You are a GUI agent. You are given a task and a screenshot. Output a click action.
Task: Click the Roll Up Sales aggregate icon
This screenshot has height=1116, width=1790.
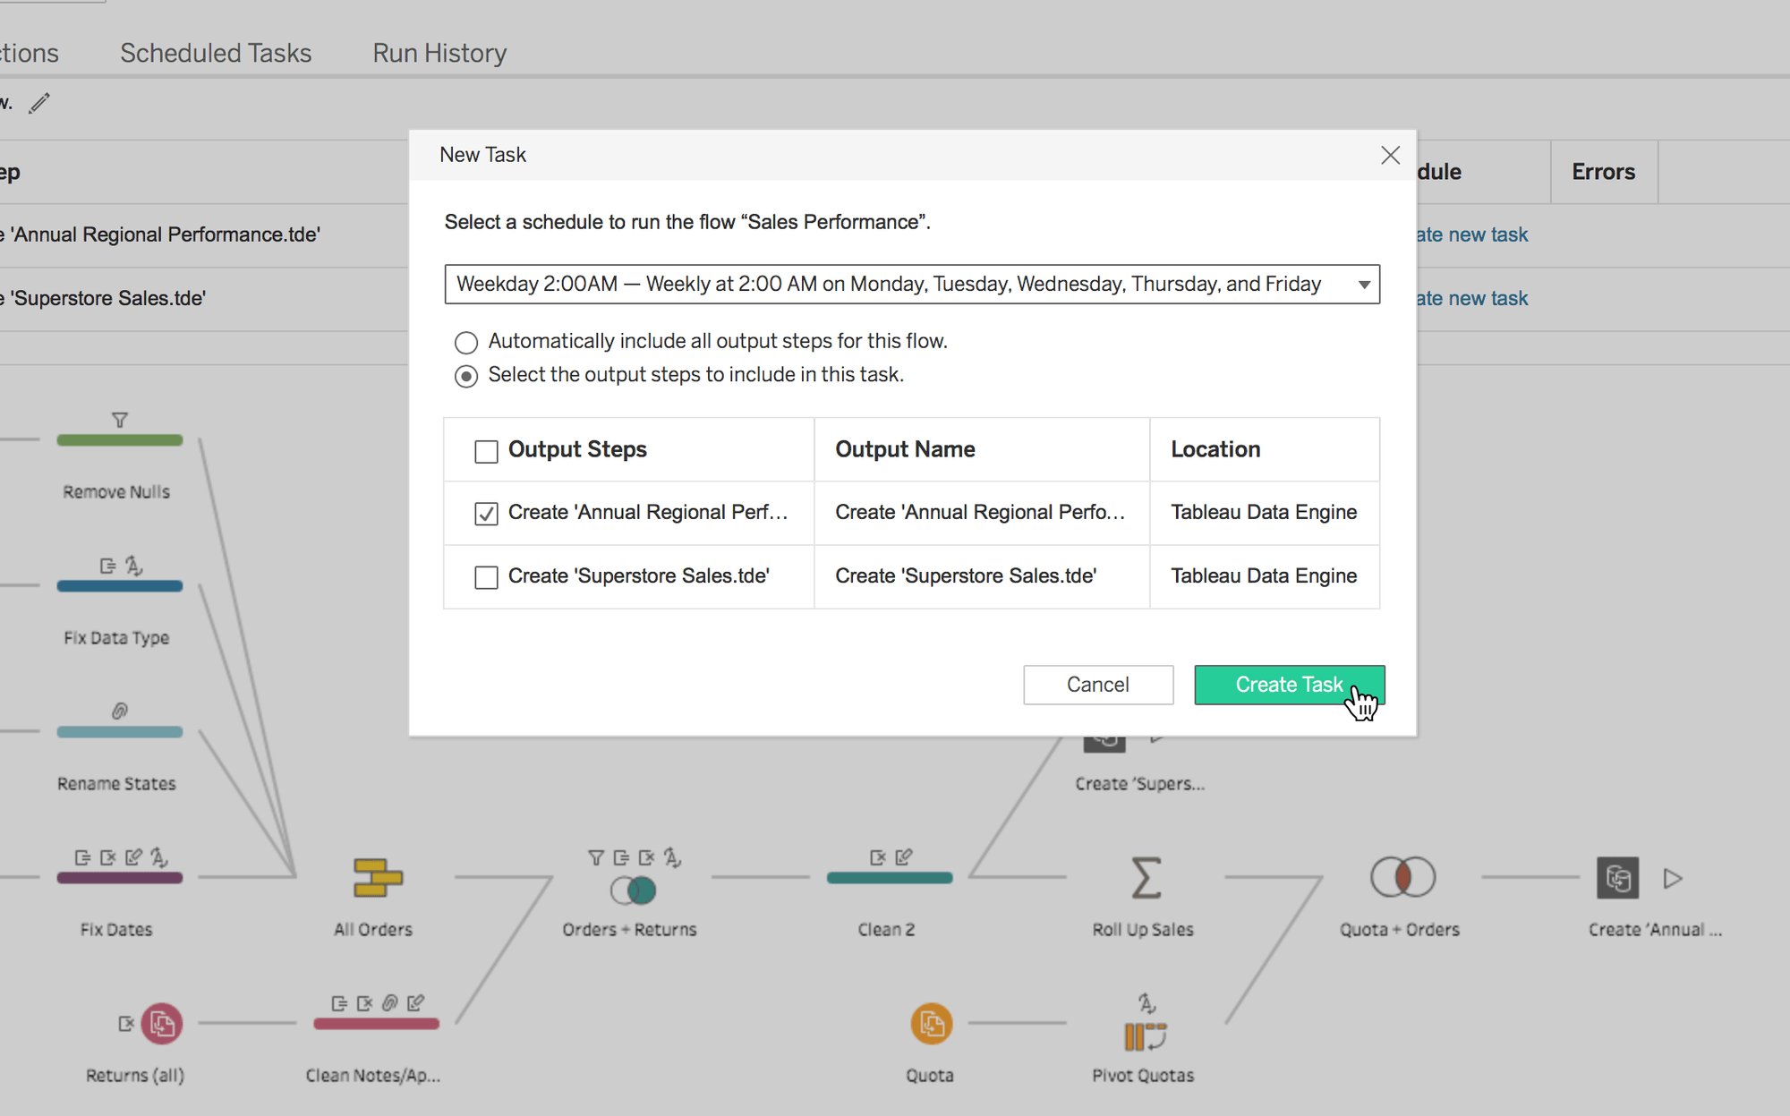(1145, 877)
